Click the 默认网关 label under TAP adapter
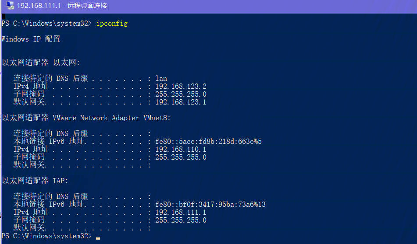 [29, 228]
